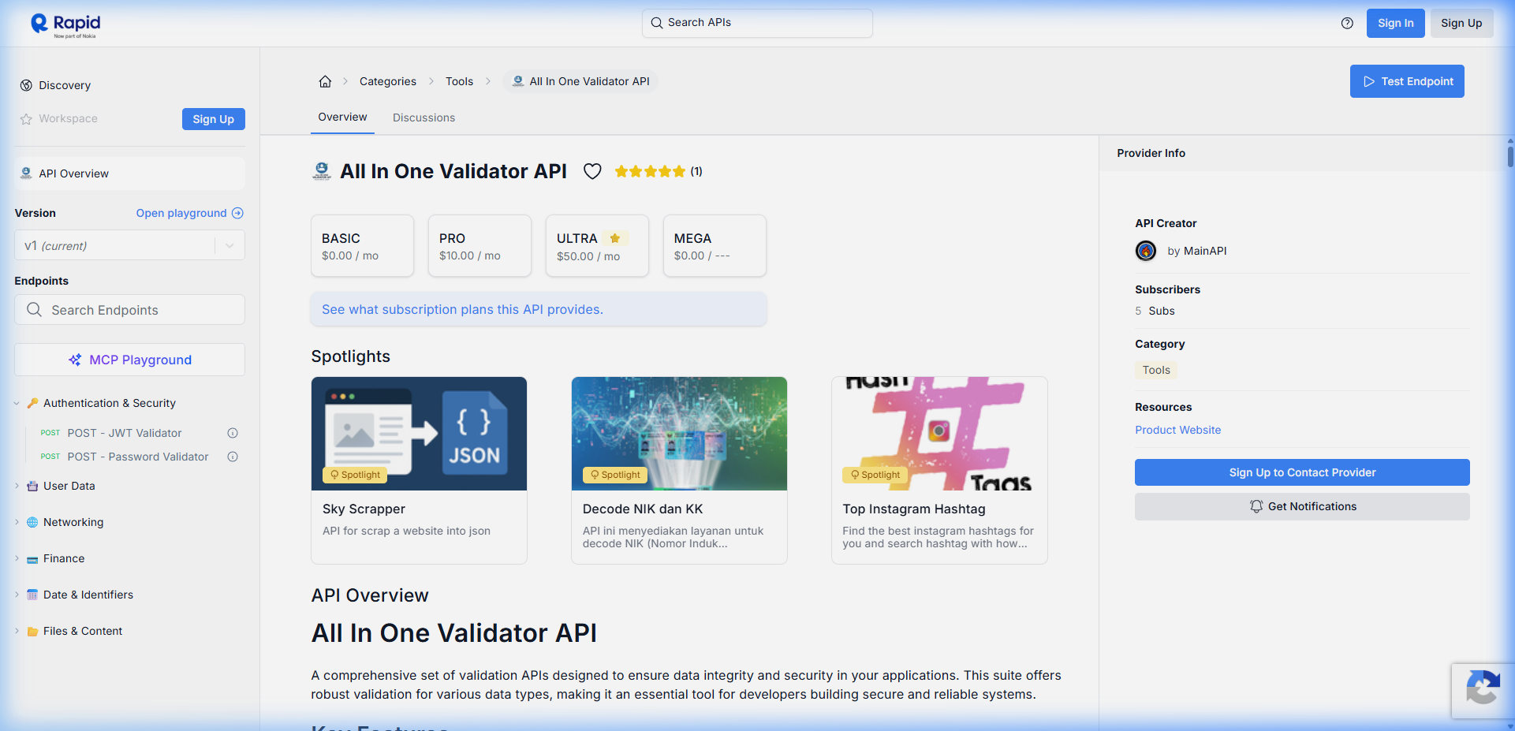Open the Product Website link
Screen dimensions: 1515x731
pyautogui.click(x=1177, y=430)
